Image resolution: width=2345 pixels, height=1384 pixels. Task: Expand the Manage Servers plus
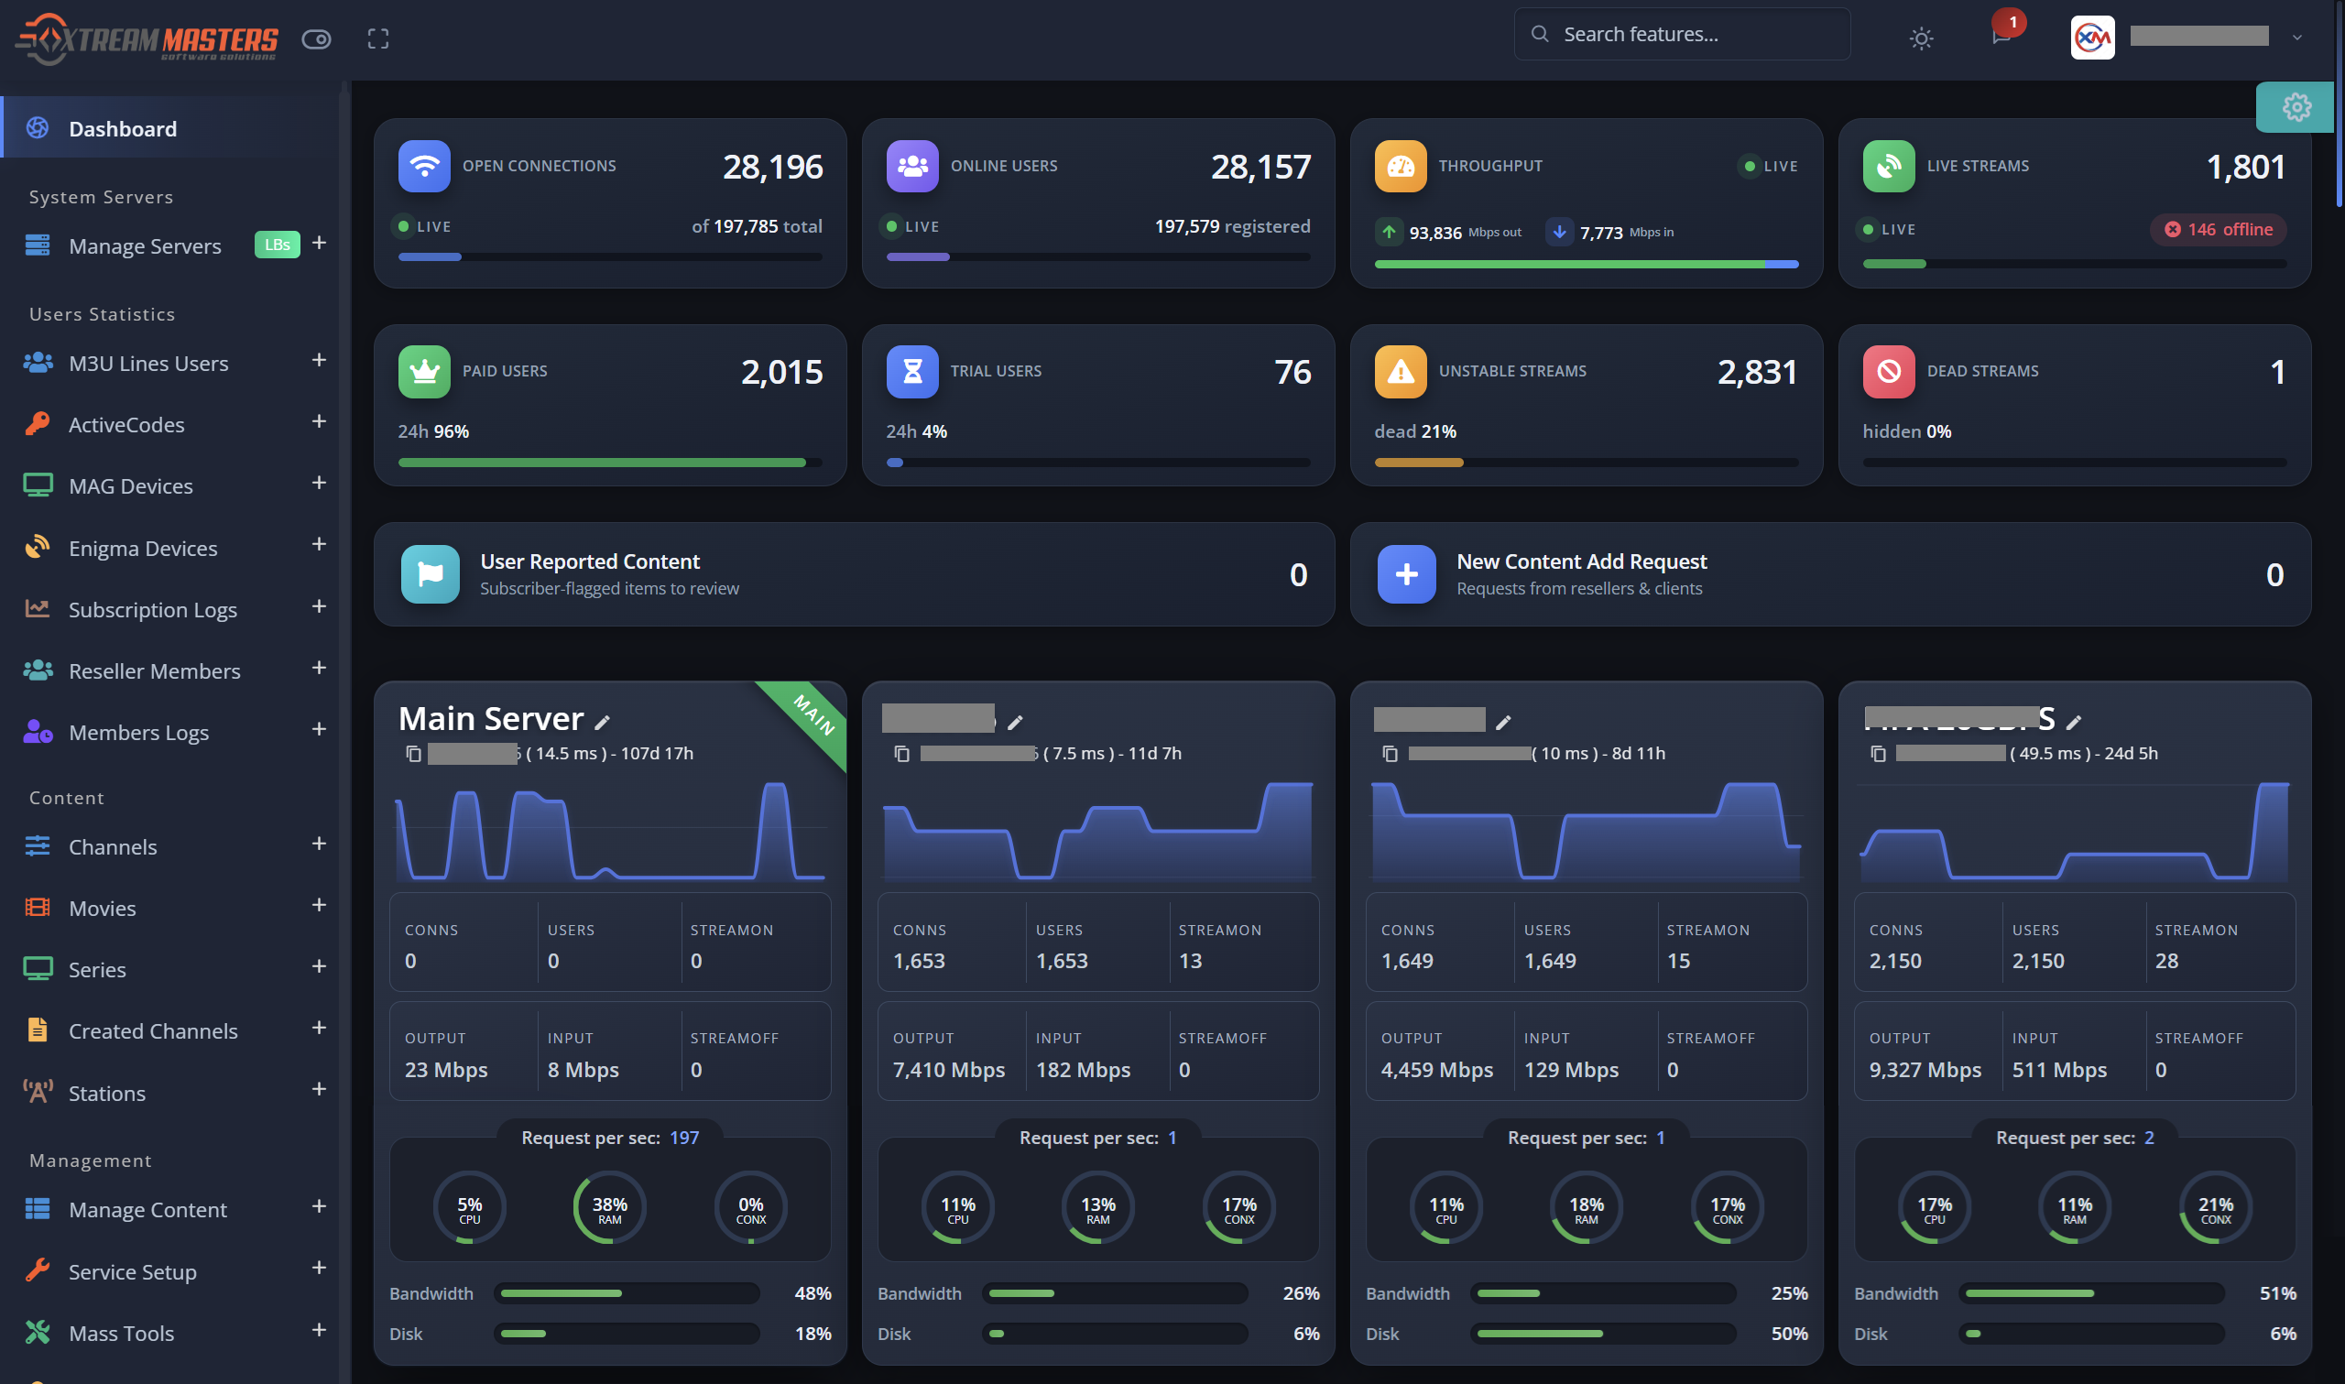tap(319, 244)
